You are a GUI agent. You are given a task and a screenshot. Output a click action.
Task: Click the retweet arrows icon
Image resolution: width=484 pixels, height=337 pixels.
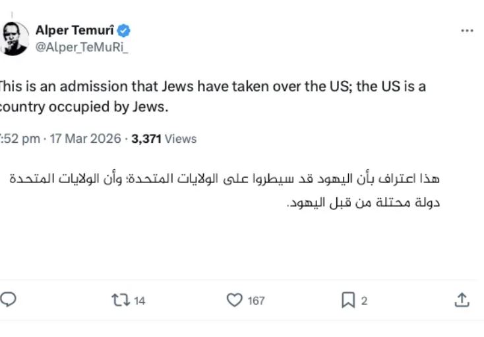click(120, 300)
